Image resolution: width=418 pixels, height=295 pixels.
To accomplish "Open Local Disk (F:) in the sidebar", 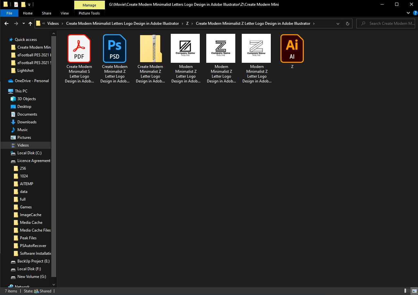I will coord(29,269).
